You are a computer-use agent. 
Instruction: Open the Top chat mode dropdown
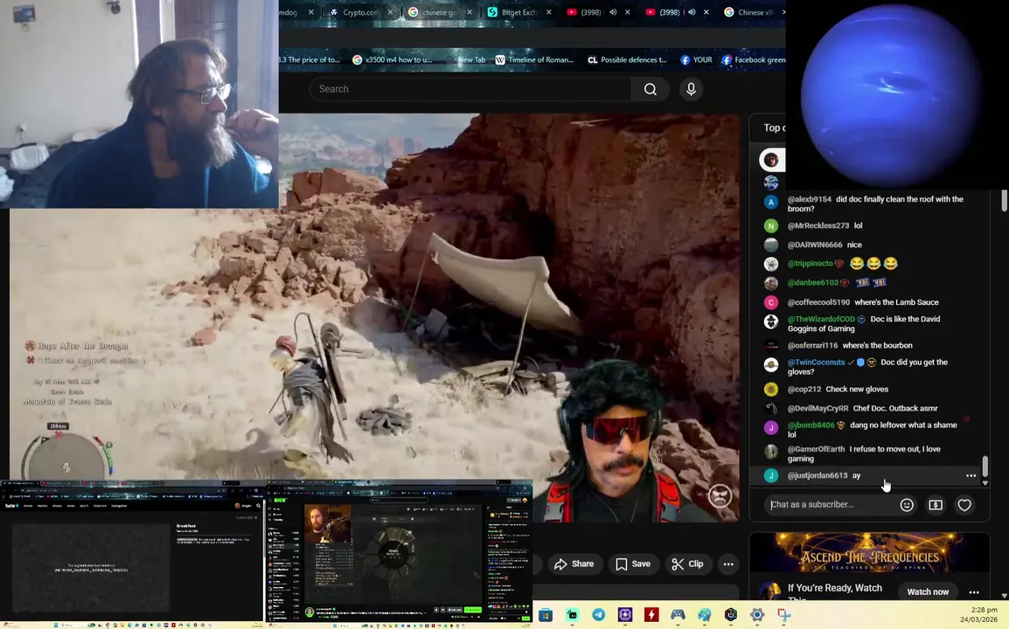click(x=774, y=128)
